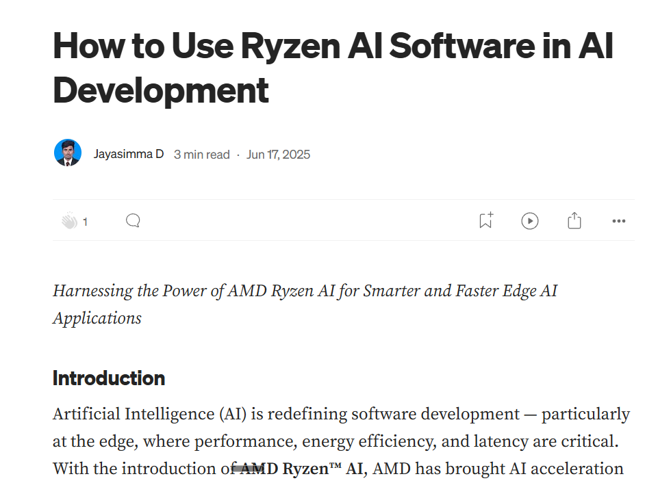The image size is (658, 483).
Task: Save the article with the bookmark icon
Action: click(485, 220)
